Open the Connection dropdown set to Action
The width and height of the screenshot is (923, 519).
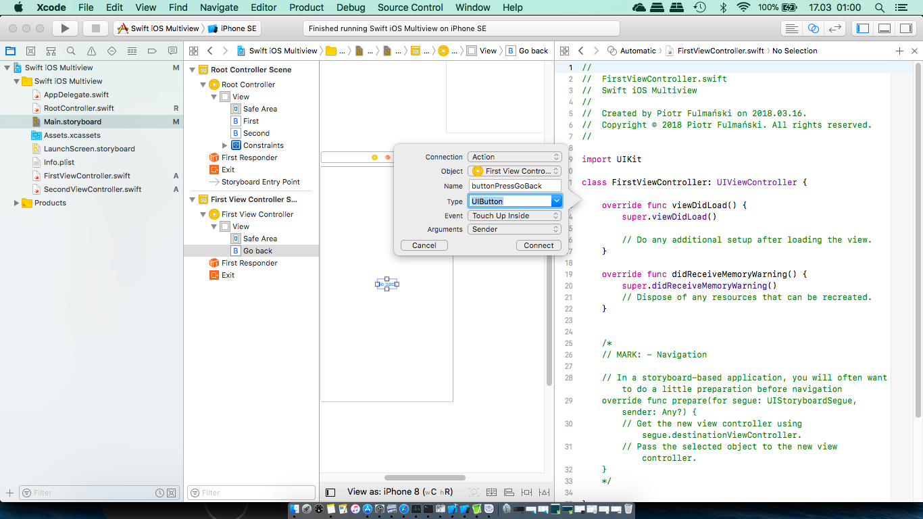pos(514,157)
